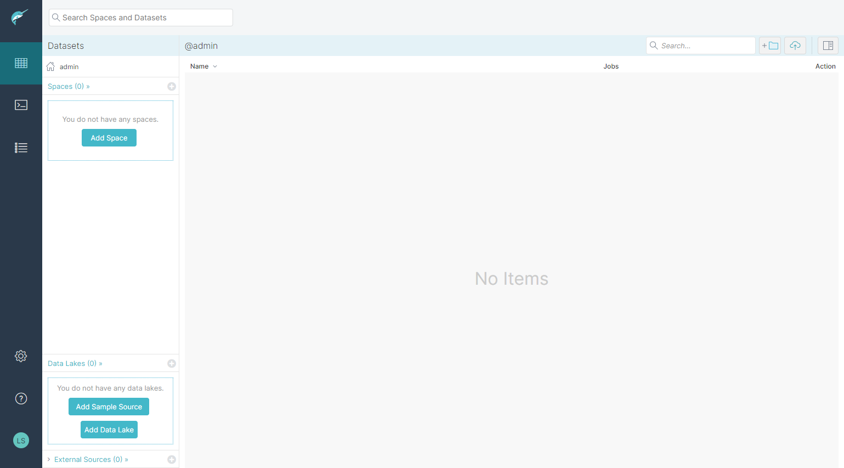View Jobs using the sidebar list icon
This screenshot has height=468, width=844.
[x=21, y=147]
